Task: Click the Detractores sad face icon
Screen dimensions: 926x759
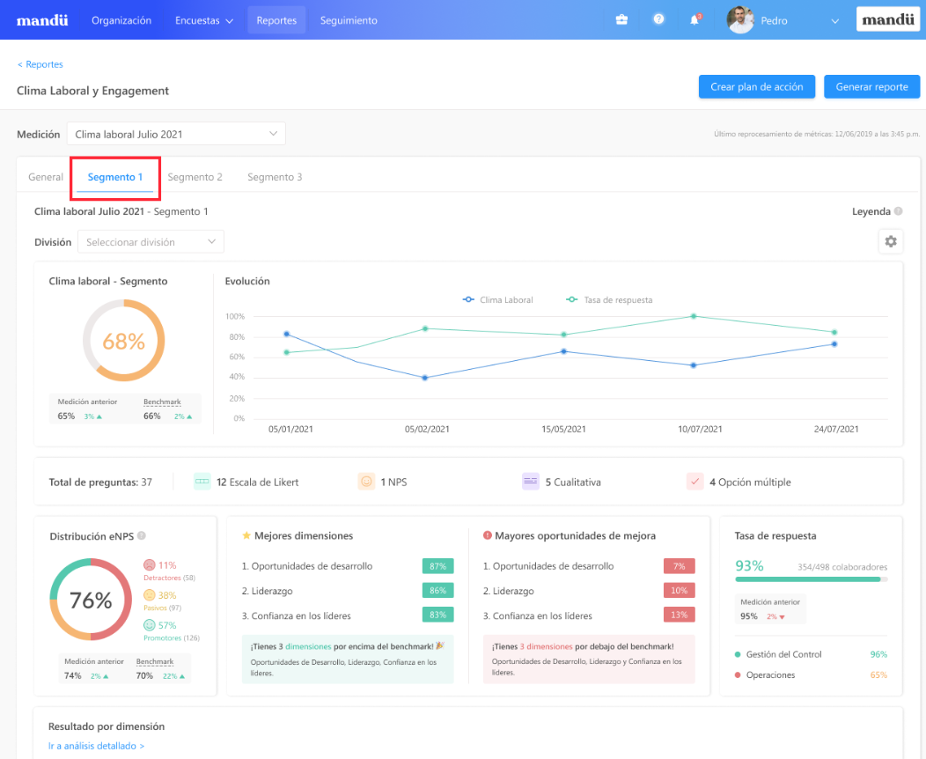Action: [x=150, y=565]
